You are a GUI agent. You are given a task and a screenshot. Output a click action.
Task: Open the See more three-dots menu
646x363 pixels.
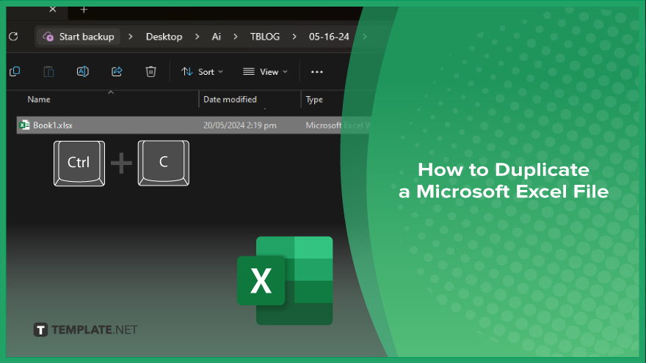[x=317, y=72]
